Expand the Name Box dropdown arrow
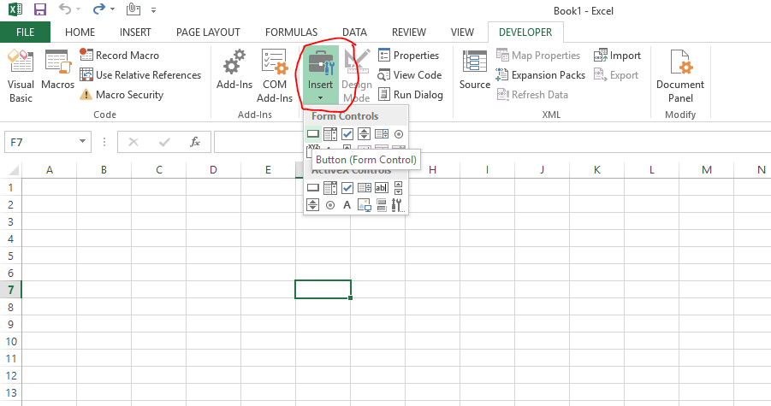This screenshot has width=771, height=406. click(x=83, y=142)
